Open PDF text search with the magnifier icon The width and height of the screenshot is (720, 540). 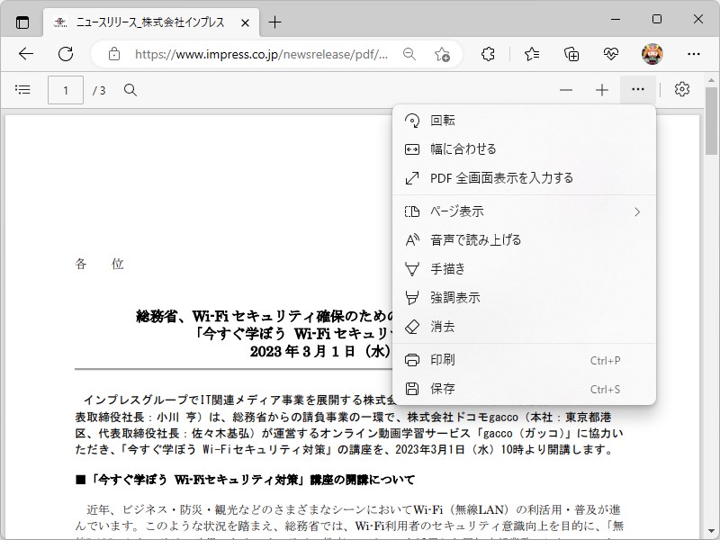click(x=130, y=90)
